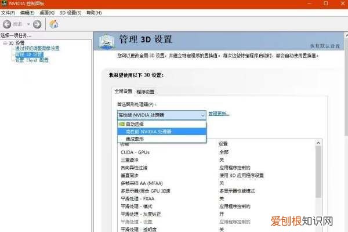Viewport: 348px width, 232px height.
Task: Select the CUDA - GPUs row
Action: click(217, 153)
